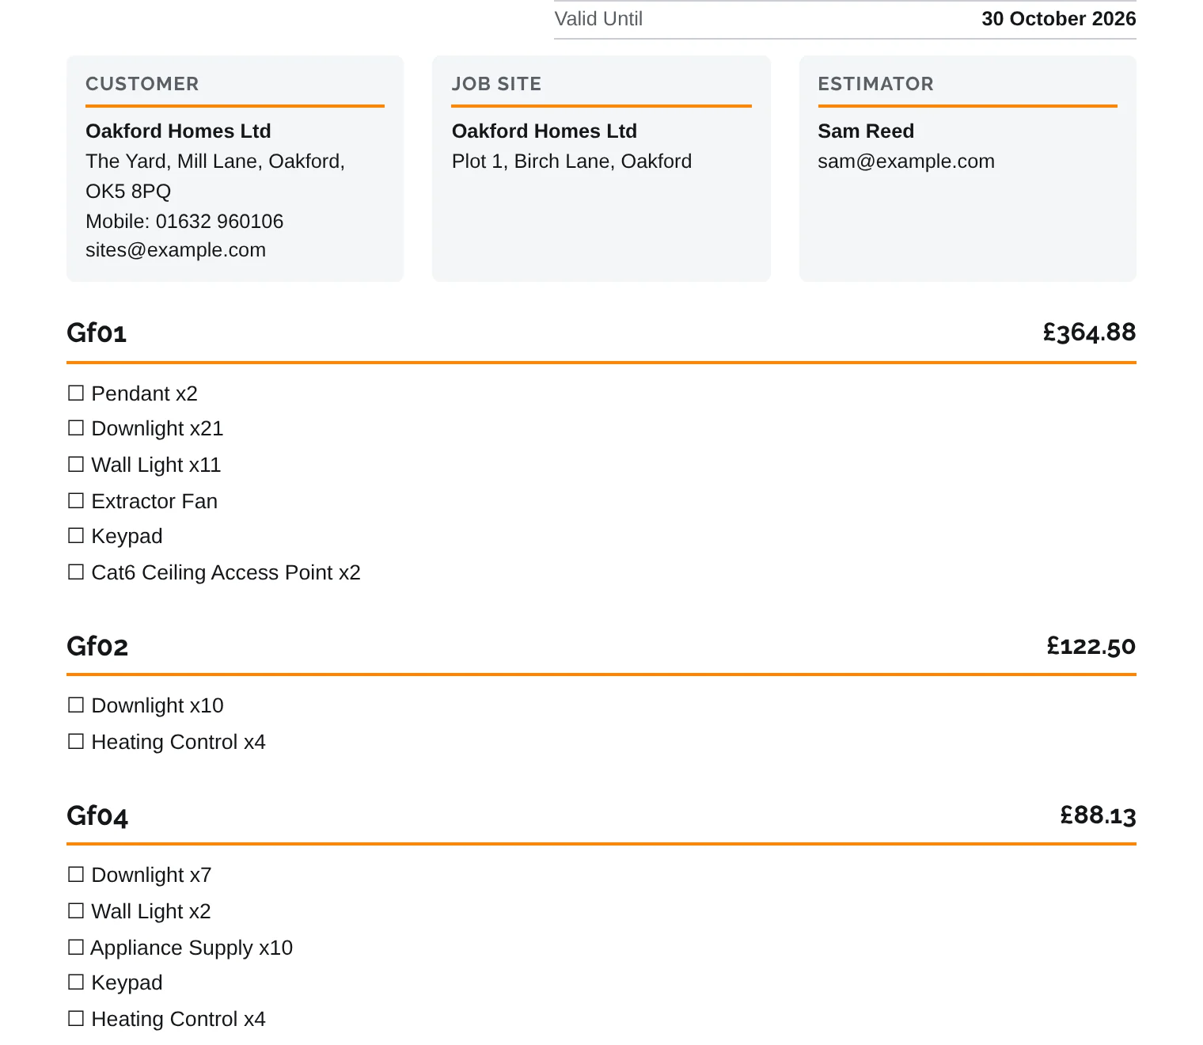Click the email sam@example.com
This screenshot has width=1203, height=1045.
click(906, 161)
